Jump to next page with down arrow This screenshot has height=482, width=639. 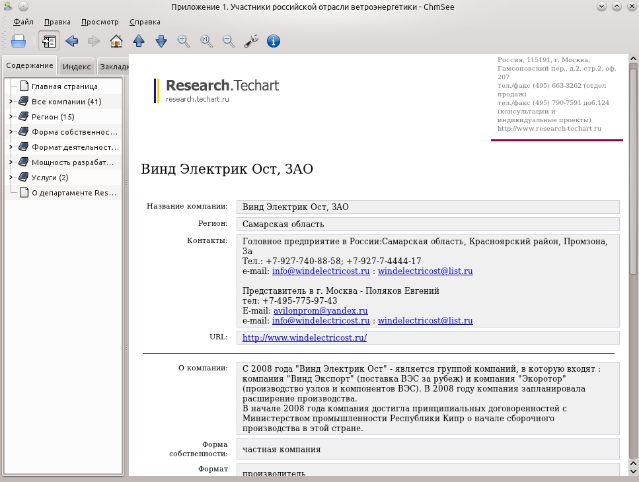[161, 41]
